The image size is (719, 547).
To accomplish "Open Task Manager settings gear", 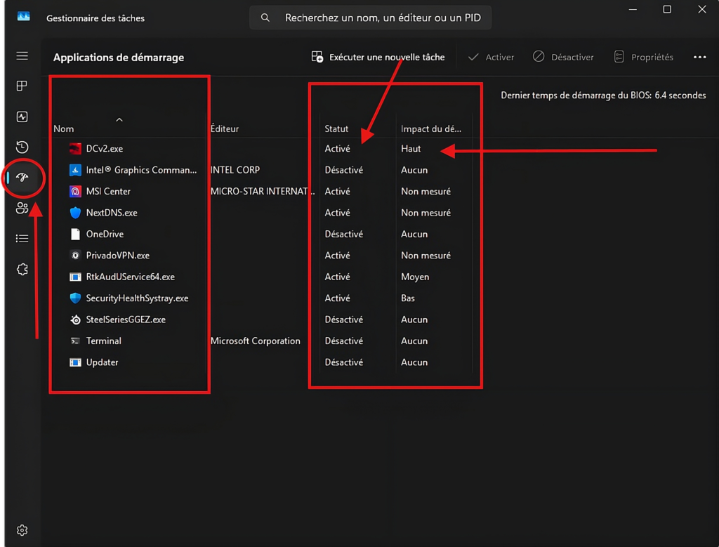I will (x=22, y=530).
